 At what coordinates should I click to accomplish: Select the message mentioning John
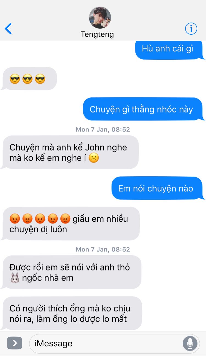(x=70, y=152)
